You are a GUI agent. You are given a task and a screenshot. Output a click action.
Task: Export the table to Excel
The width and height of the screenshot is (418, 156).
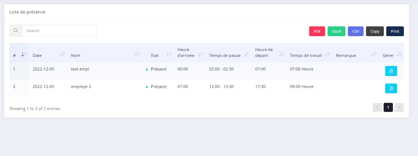[336, 31]
